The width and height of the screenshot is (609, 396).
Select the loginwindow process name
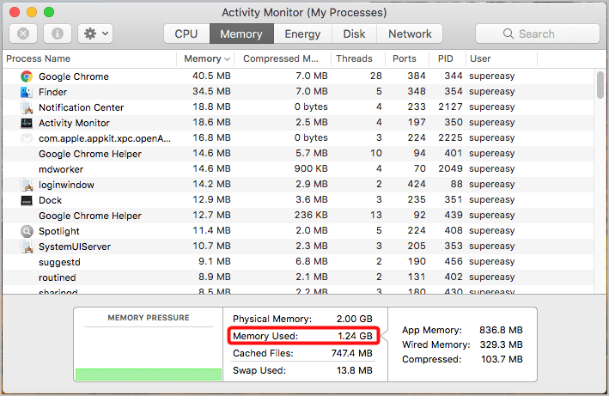coord(66,185)
